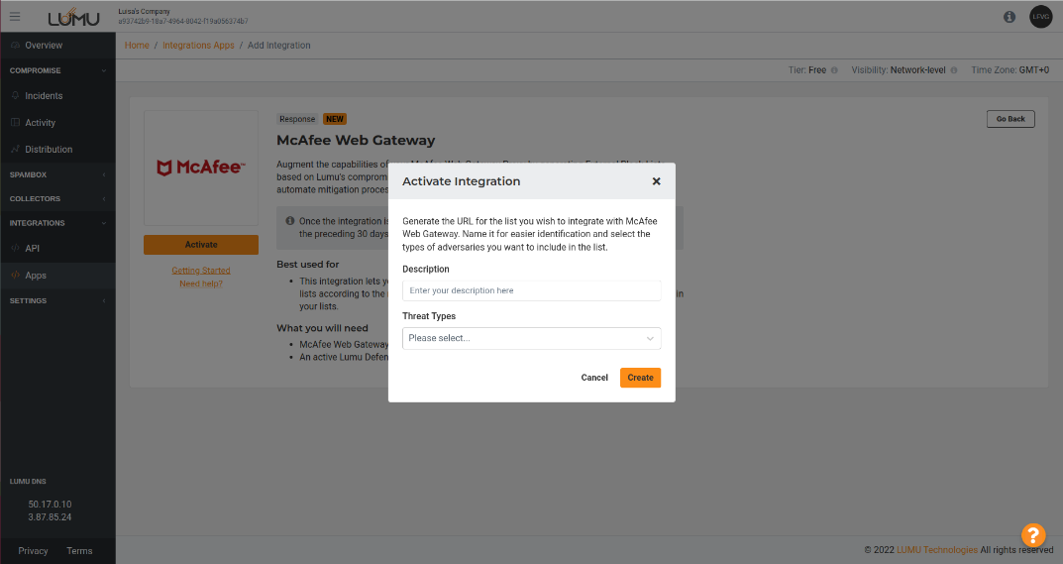Click Cancel in the dialog
1063x564 pixels.
pyautogui.click(x=594, y=378)
